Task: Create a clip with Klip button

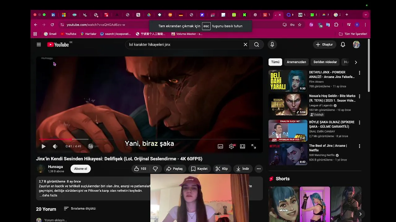Action: [222, 169]
